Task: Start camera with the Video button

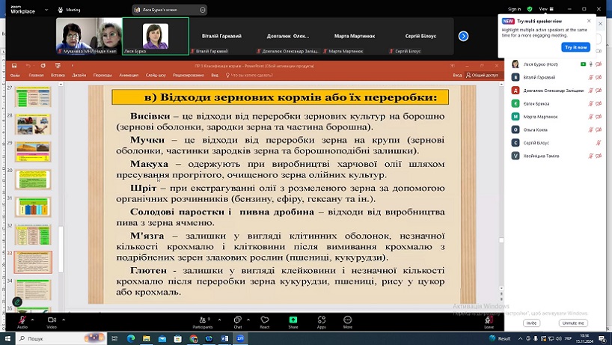Action: 52,320
